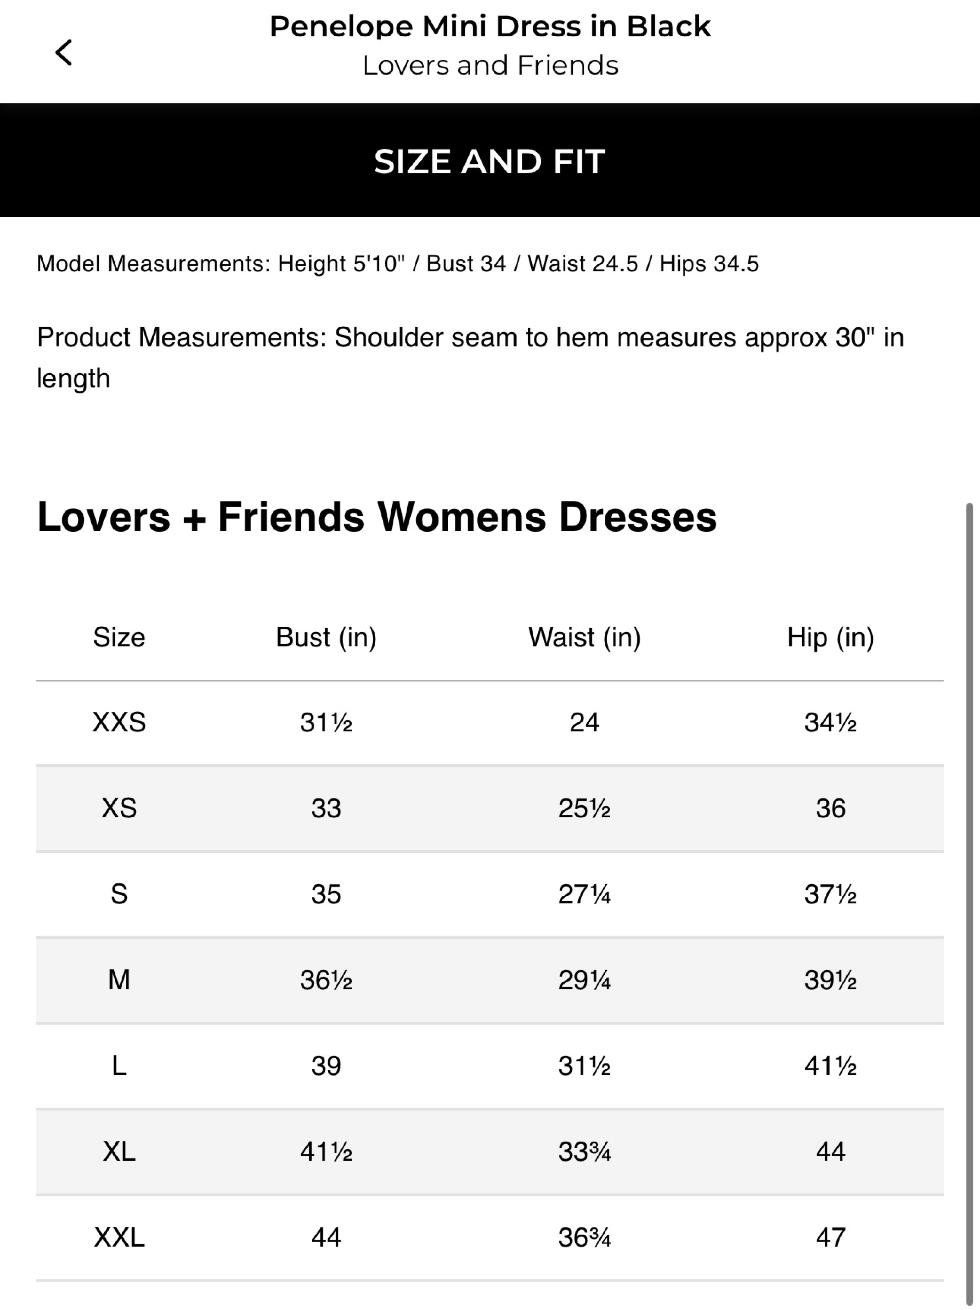Click the Bust (in) column header
The image size is (980, 1310).
(326, 638)
